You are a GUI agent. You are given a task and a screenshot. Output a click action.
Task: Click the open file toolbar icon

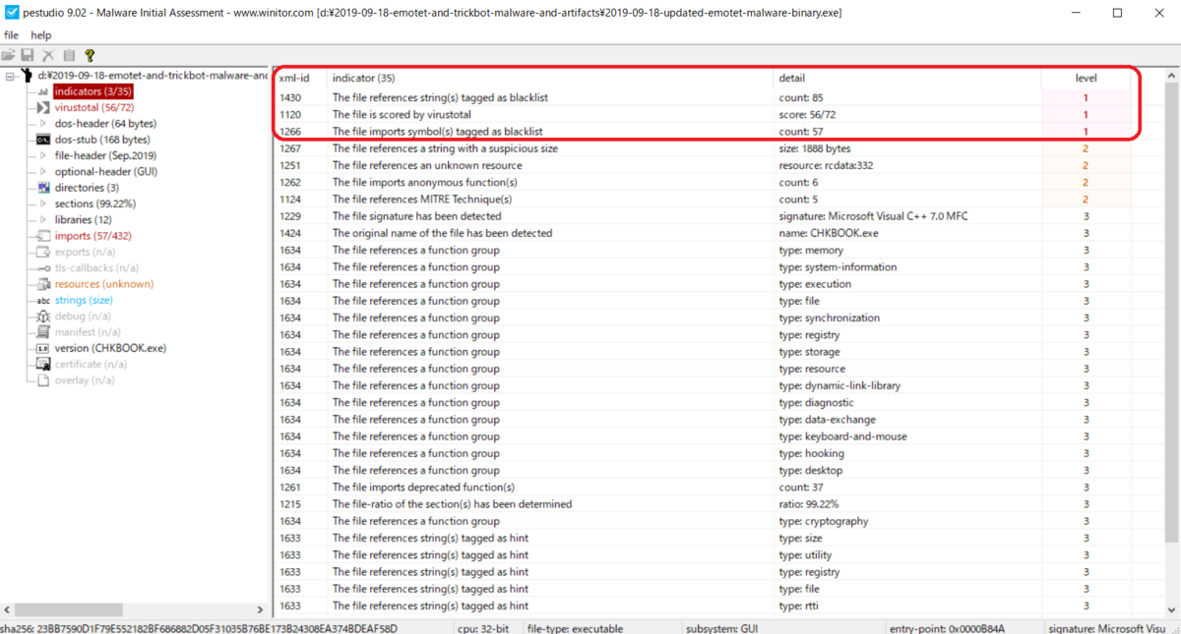(x=9, y=56)
